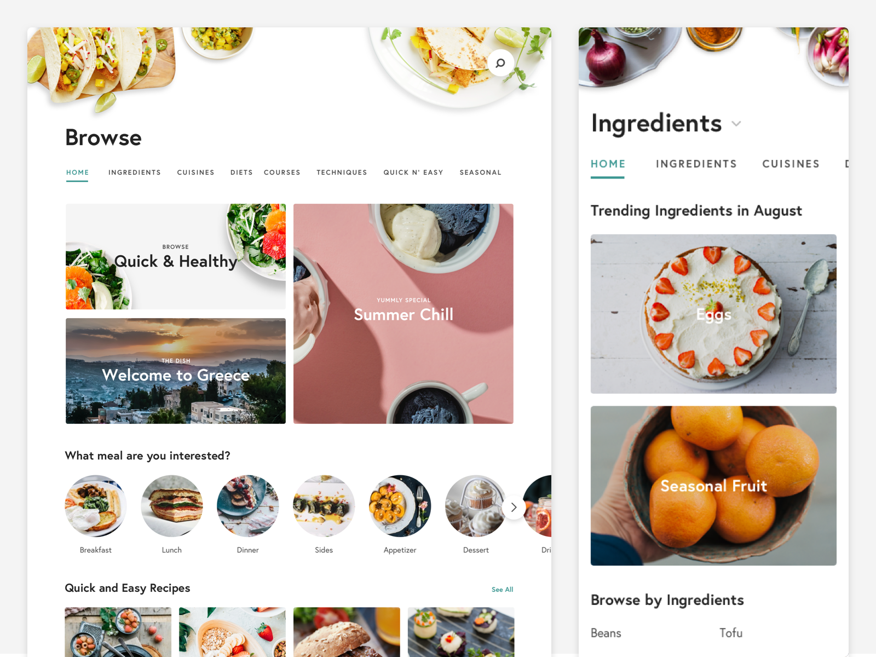This screenshot has width=876, height=657.
Task: Open the Techniques tab
Action: (342, 172)
